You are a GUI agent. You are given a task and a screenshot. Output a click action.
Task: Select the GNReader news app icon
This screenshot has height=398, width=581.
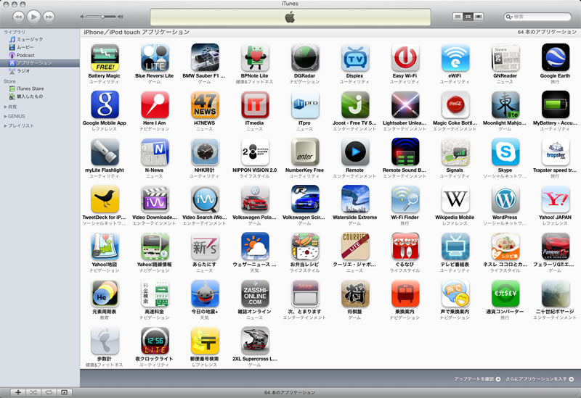tap(505, 57)
